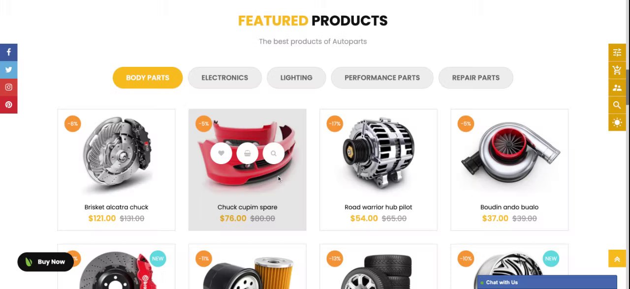This screenshot has height=289, width=630.
Task: Open the search sidebar icon
Action: tap(617, 105)
